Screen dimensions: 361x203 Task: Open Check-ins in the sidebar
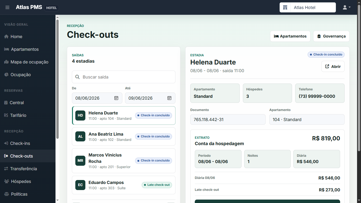pos(28,143)
